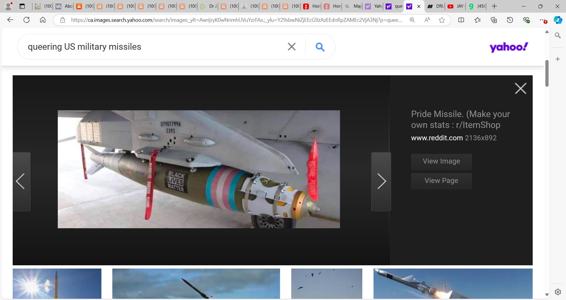Open sidebar settings gear
The height and width of the screenshot is (300, 566).
coord(558,292)
